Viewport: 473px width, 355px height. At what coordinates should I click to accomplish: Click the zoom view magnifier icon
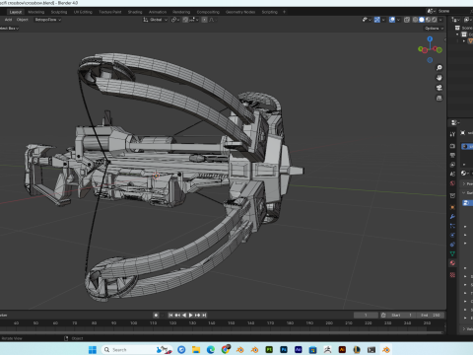pyautogui.click(x=439, y=68)
